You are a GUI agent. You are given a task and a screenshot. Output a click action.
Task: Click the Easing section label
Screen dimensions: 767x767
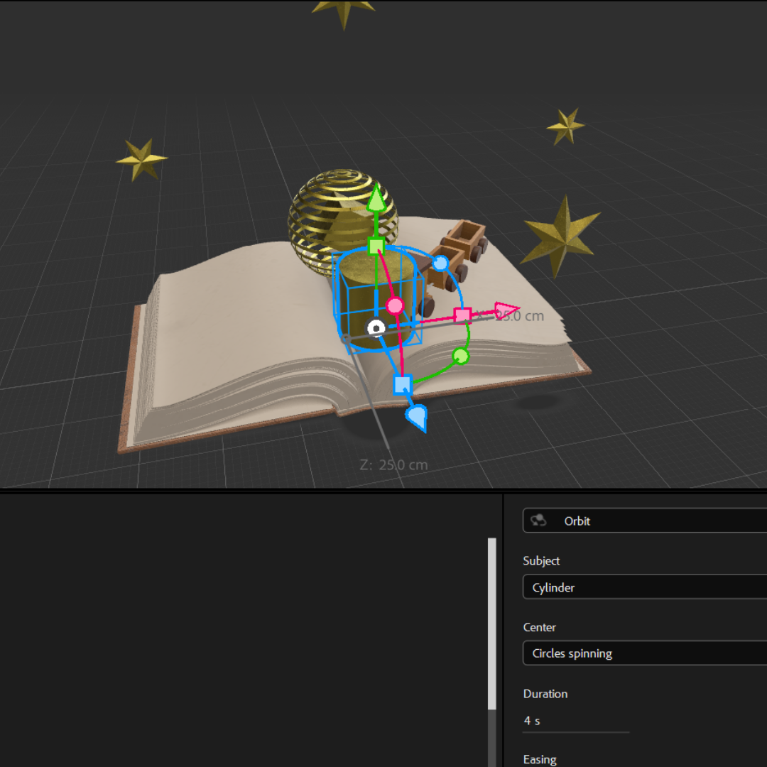tap(540, 758)
